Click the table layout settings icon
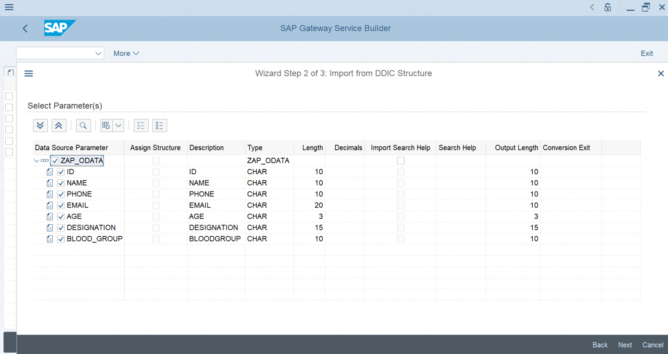 (106, 125)
